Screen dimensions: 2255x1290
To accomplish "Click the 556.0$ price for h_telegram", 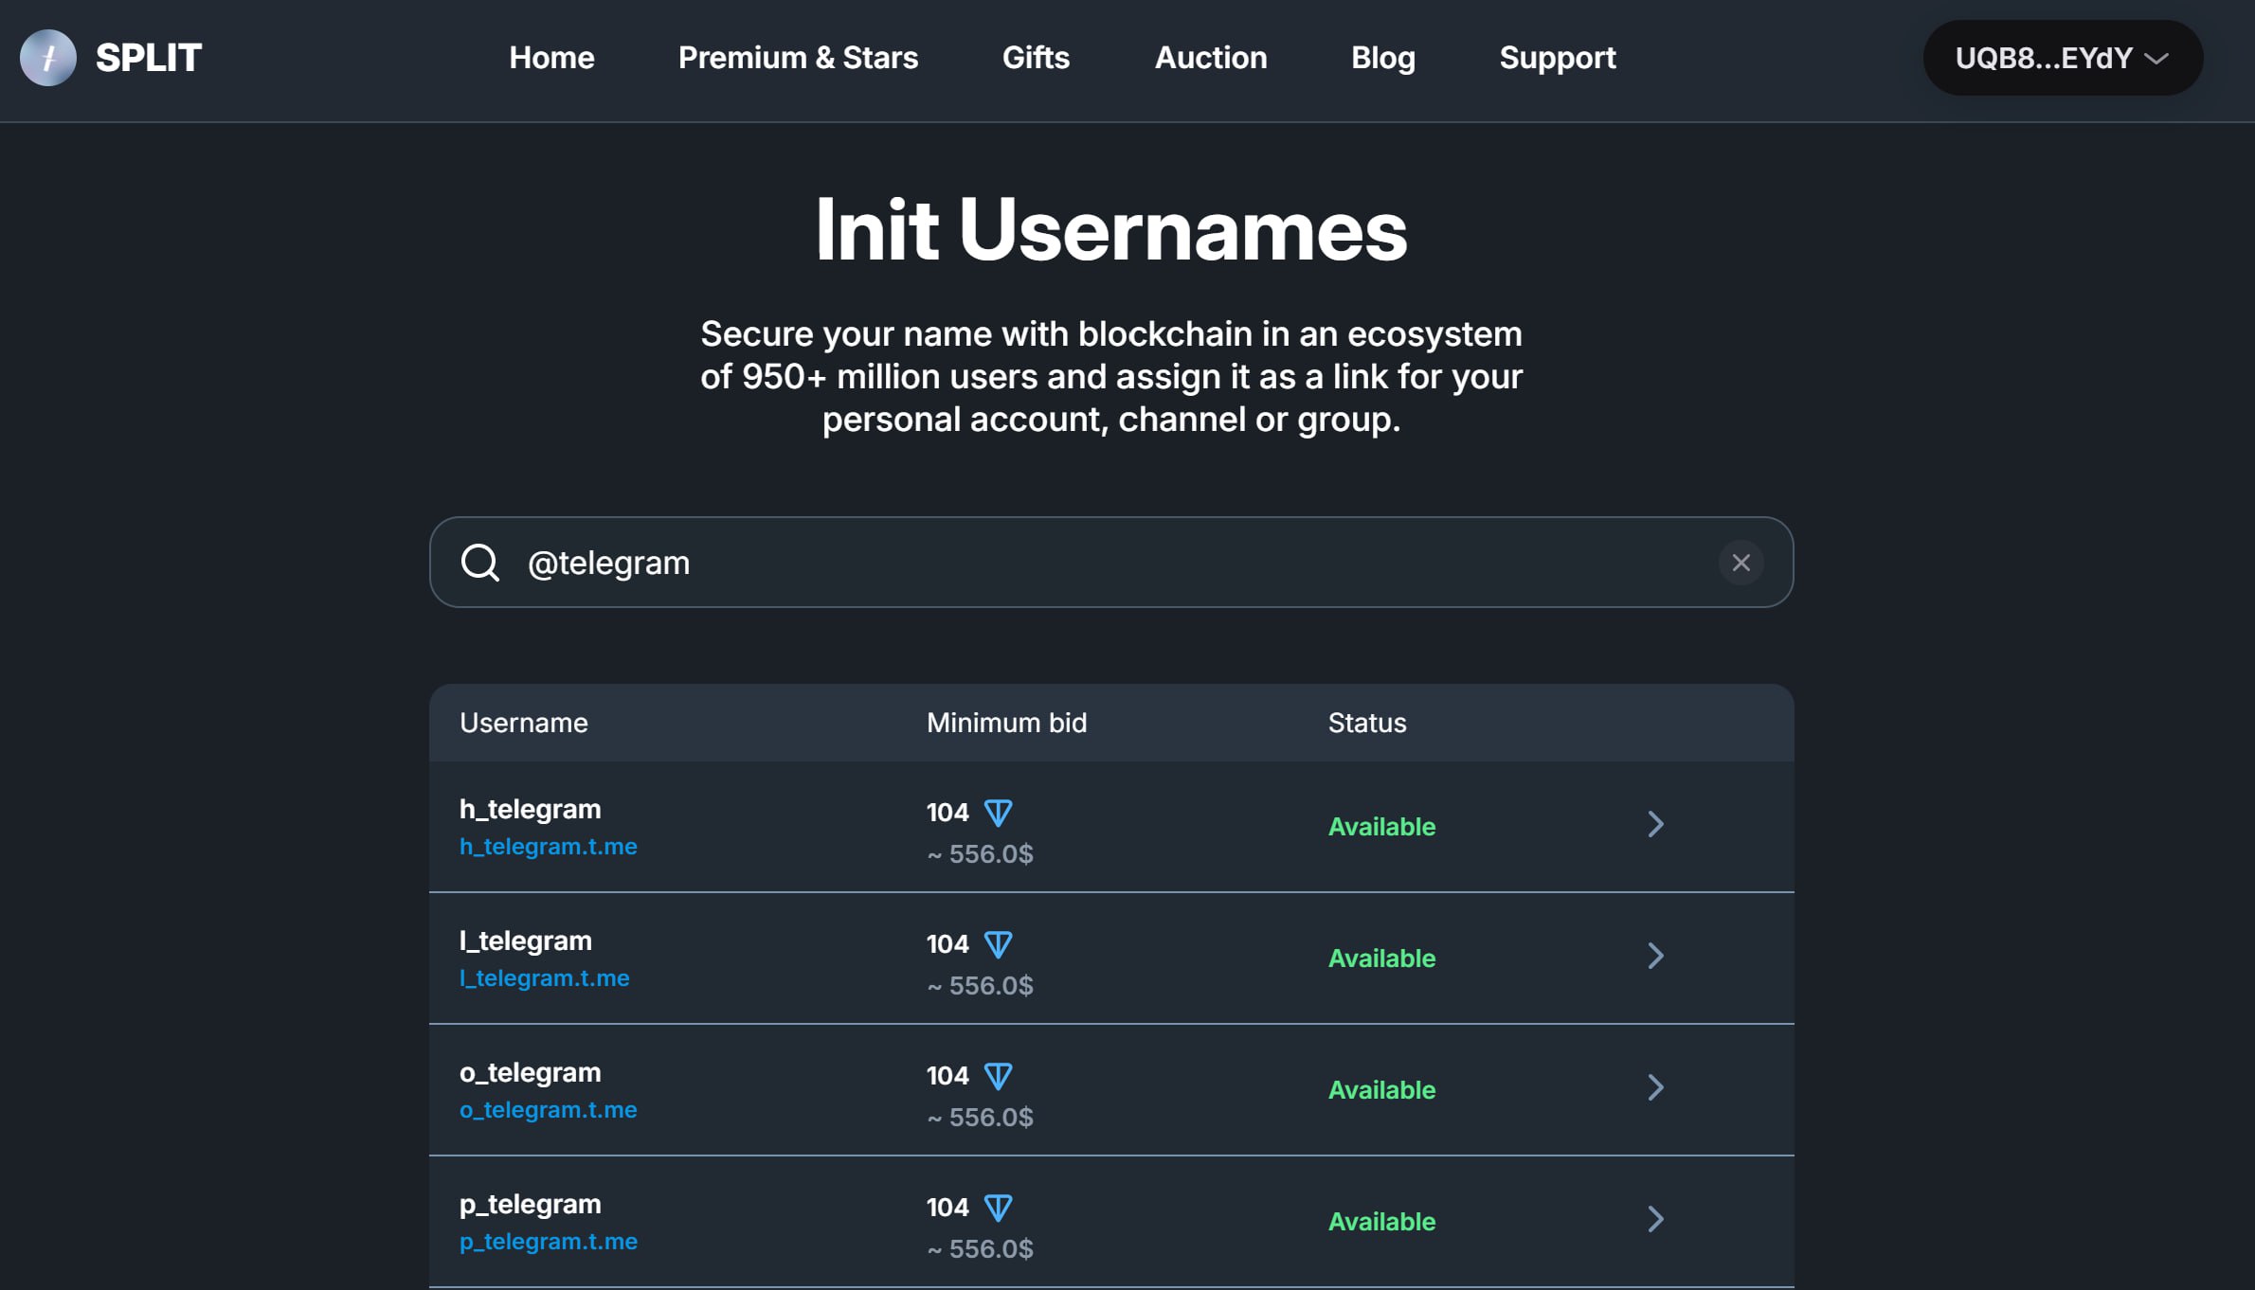I will [980, 854].
